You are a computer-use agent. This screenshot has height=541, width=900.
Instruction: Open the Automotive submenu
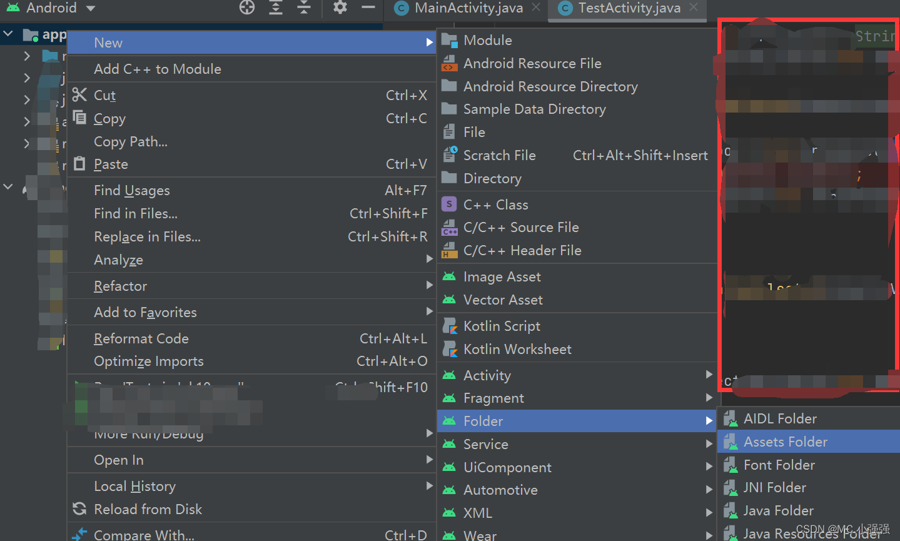tap(577, 490)
